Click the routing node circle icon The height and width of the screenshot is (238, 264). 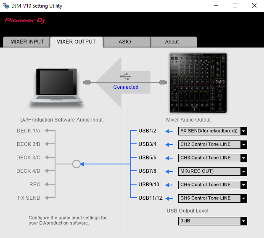[x=76, y=164]
